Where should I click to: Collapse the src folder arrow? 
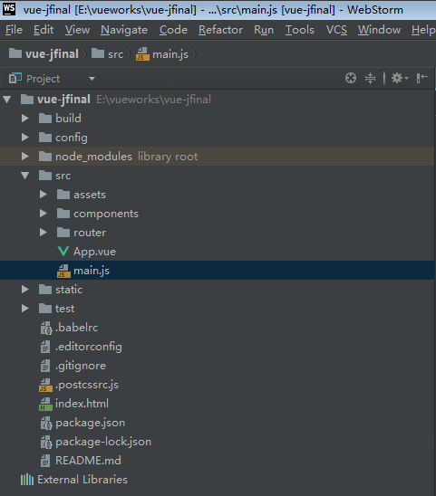pyautogui.click(x=25, y=176)
